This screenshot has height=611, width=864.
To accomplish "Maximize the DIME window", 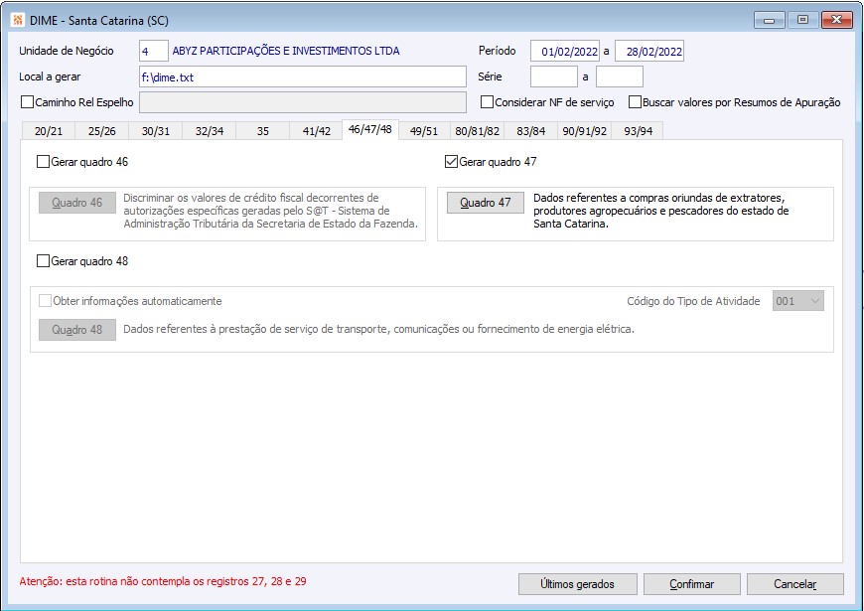I will click(x=802, y=20).
